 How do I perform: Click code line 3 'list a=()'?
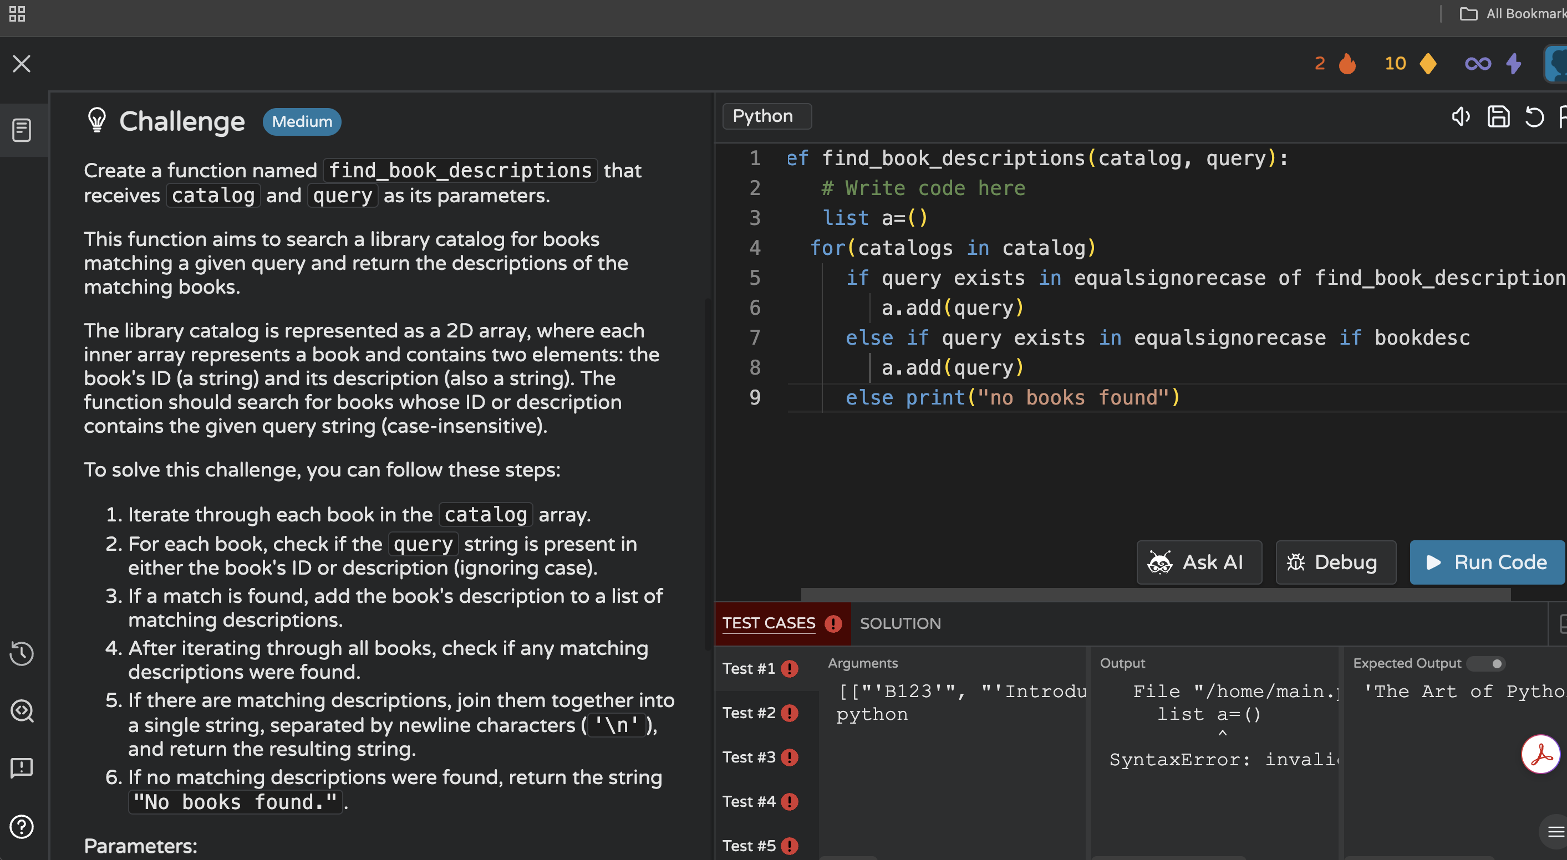[x=876, y=218]
